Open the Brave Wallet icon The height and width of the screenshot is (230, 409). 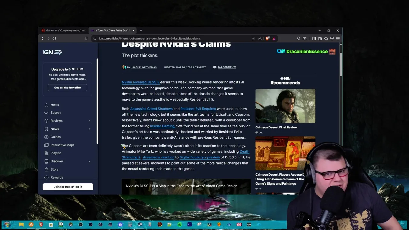(320, 39)
